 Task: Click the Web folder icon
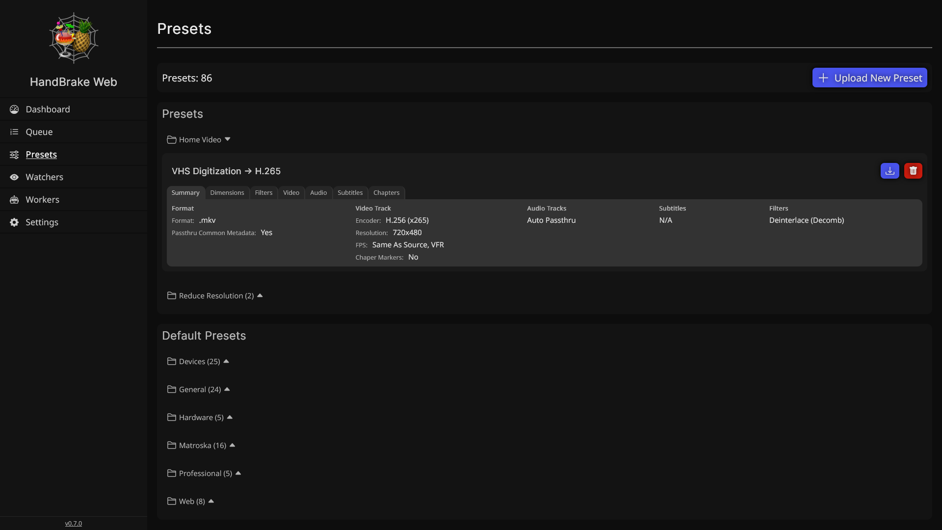(171, 502)
